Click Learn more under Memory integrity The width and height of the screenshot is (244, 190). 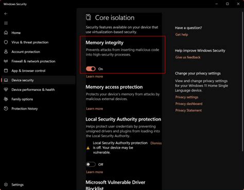(x=95, y=77)
